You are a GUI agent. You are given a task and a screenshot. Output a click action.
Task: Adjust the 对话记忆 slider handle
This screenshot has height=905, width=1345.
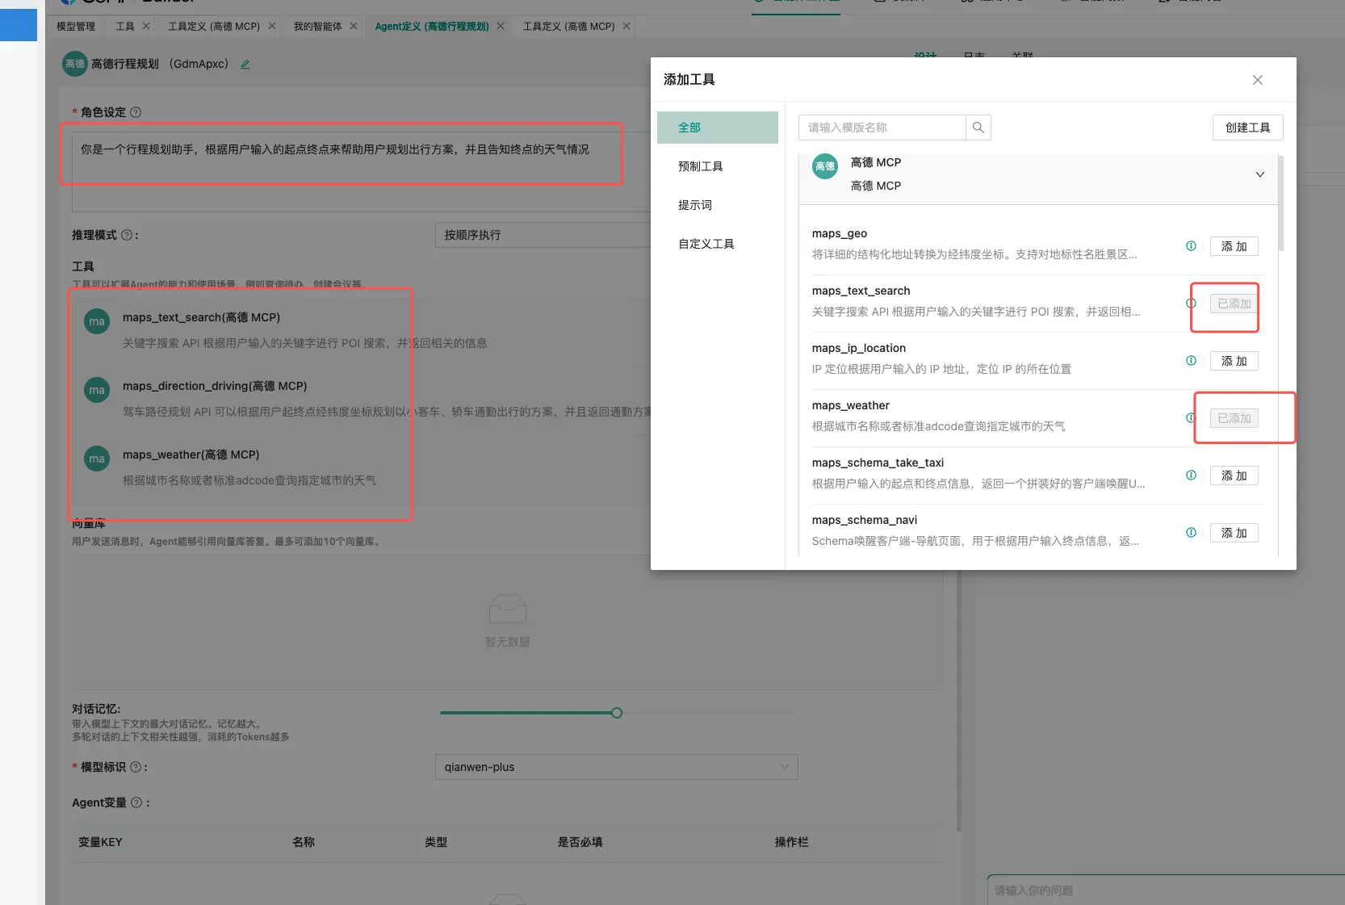tap(617, 713)
